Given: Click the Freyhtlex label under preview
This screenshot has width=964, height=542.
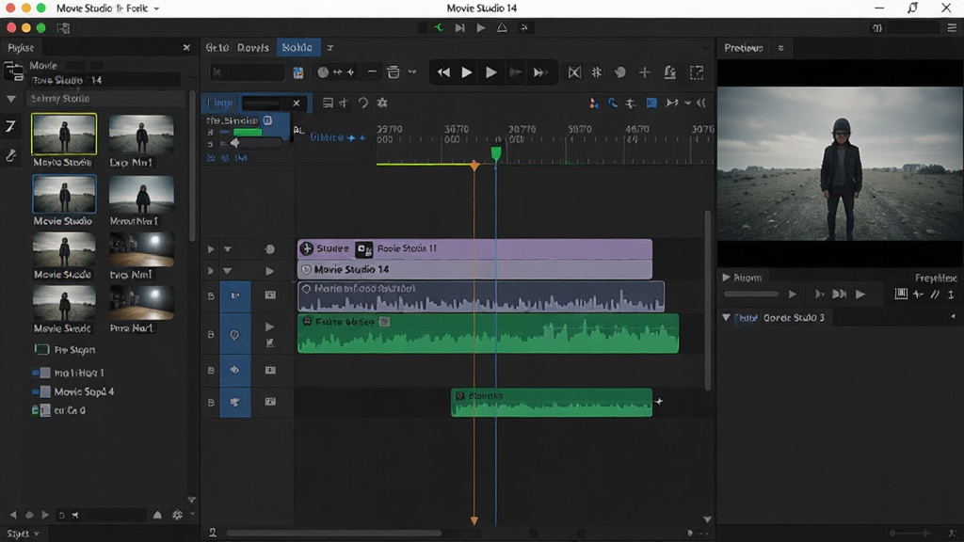Looking at the screenshot, I should (935, 278).
